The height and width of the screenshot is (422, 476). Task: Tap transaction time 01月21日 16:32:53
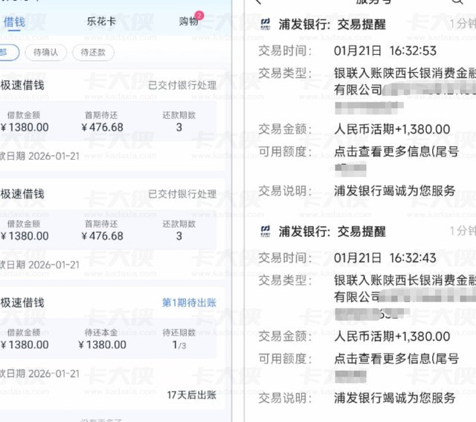coord(385,51)
